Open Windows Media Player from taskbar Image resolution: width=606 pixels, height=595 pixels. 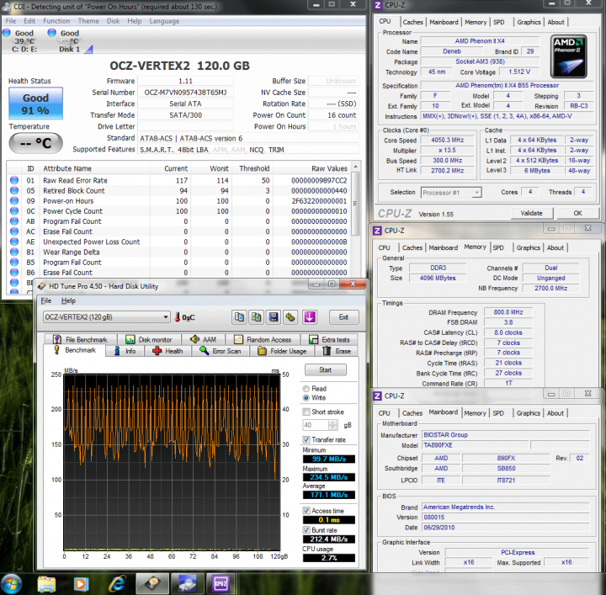(x=82, y=582)
